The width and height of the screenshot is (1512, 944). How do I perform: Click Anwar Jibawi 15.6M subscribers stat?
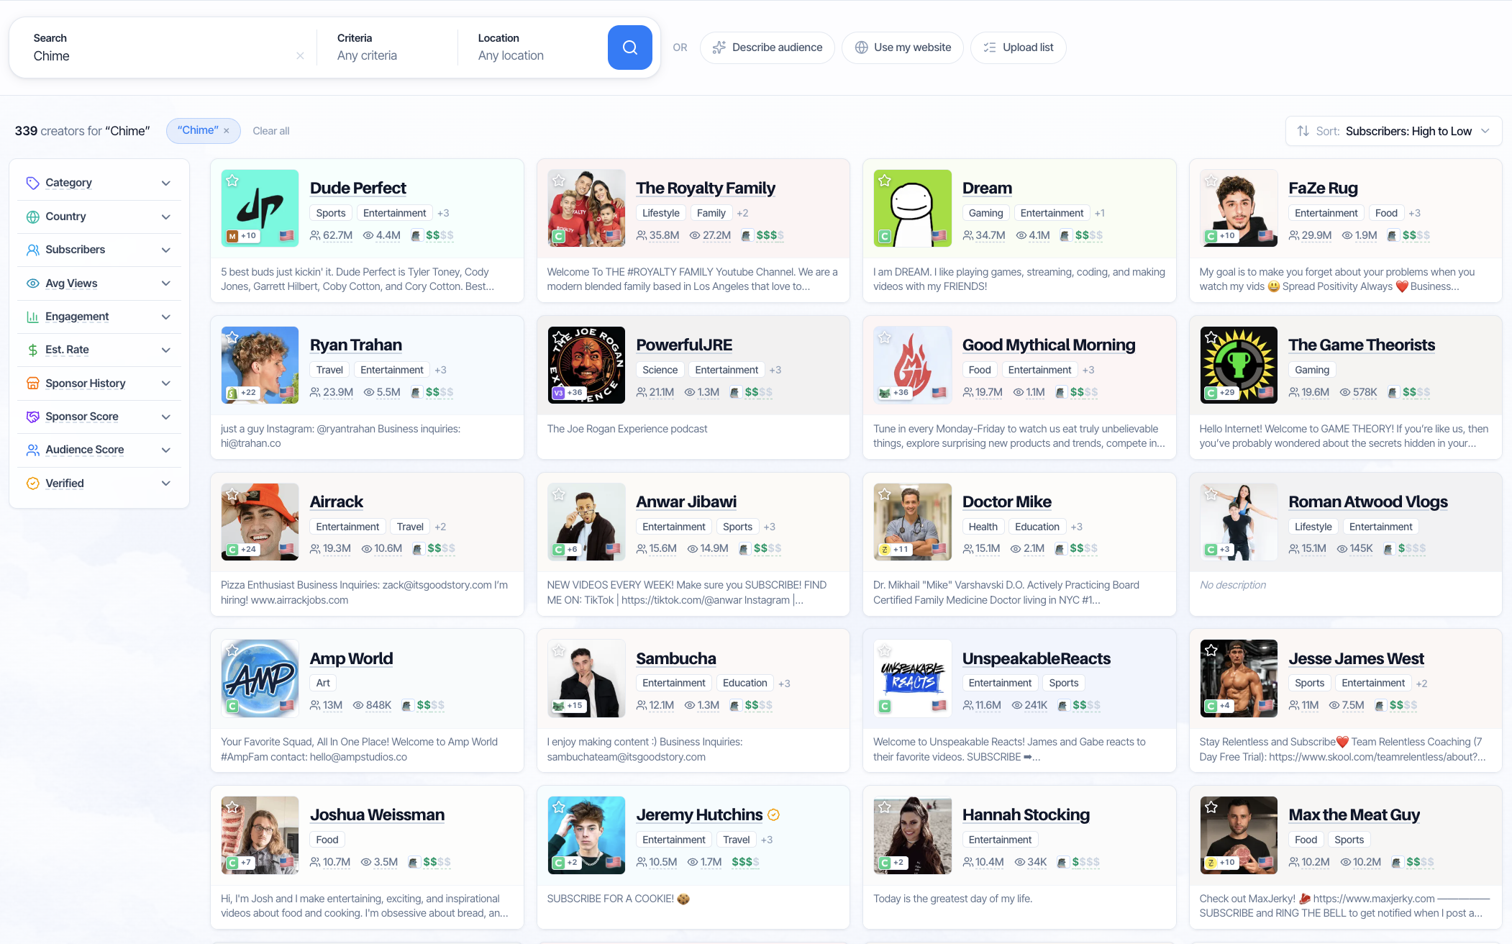click(657, 548)
